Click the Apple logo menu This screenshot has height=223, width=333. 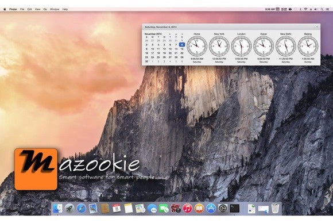[5, 9]
